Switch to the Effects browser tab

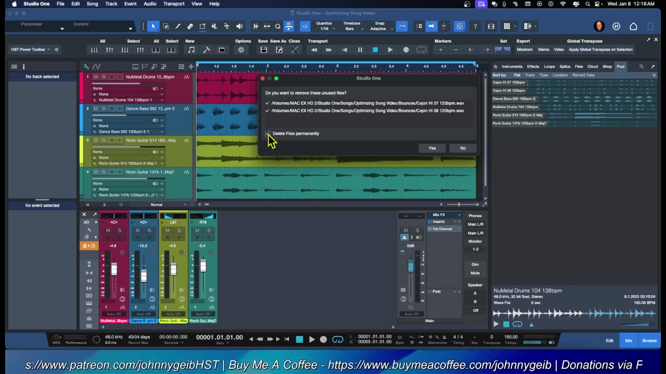tap(533, 66)
